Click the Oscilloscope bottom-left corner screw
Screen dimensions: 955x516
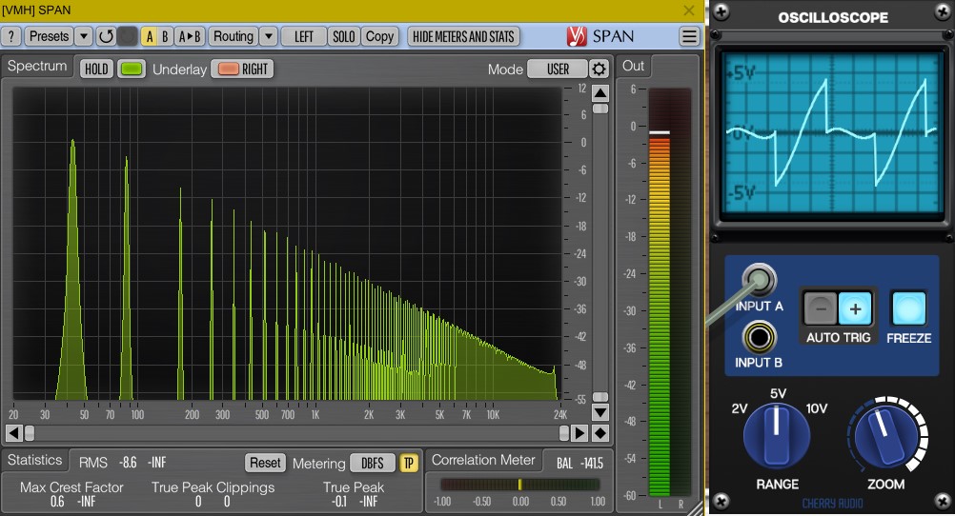tap(721, 502)
